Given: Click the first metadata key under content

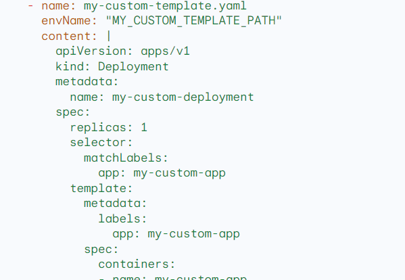Looking at the screenshot, I should tap(87, 82).
